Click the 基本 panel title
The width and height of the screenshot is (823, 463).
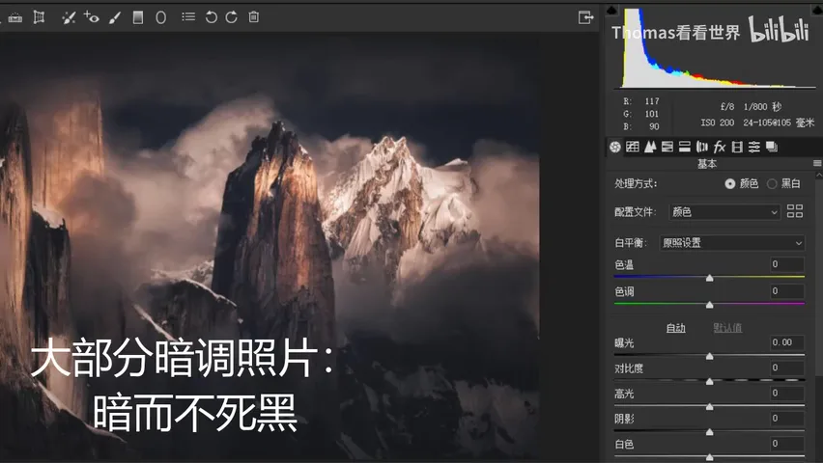pyautogui.click(x=707, y=164)
